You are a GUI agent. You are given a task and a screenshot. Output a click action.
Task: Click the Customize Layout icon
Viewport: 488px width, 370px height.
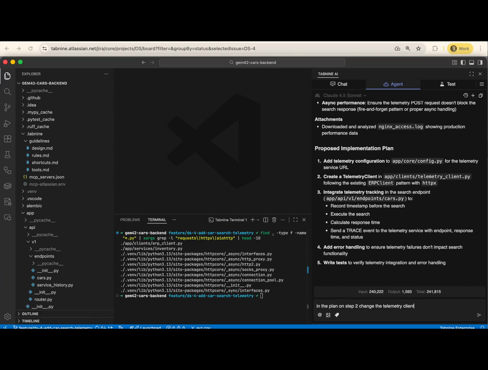click(x=454, y=62)
